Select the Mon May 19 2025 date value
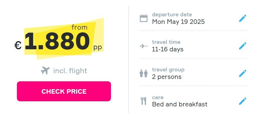Image resolution: width=257 pixels, height=117 pixels. click(178, 22)
